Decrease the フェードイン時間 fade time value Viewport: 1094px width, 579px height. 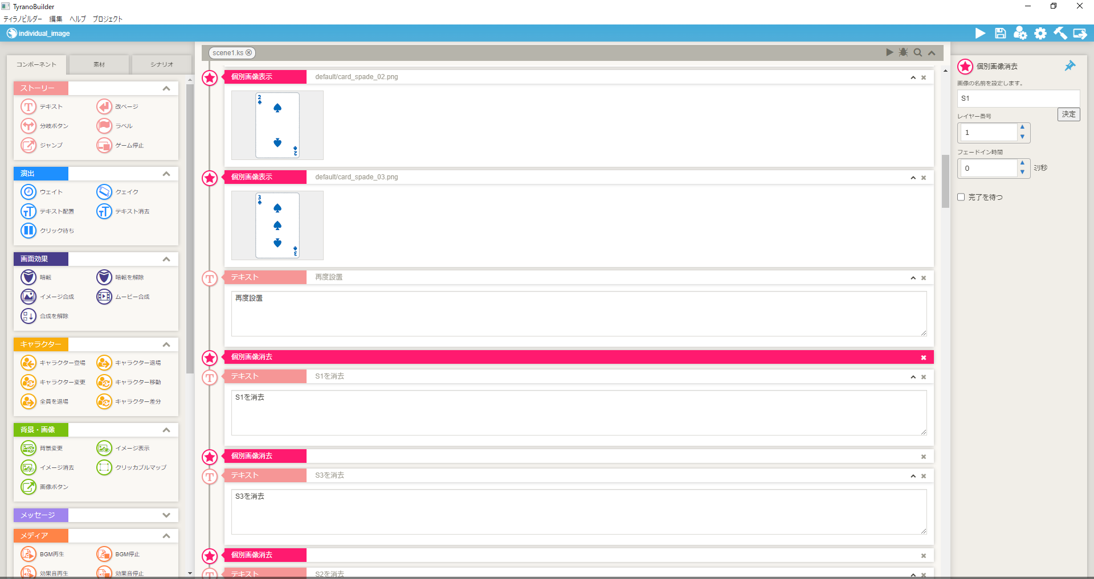click(1022, 173)
